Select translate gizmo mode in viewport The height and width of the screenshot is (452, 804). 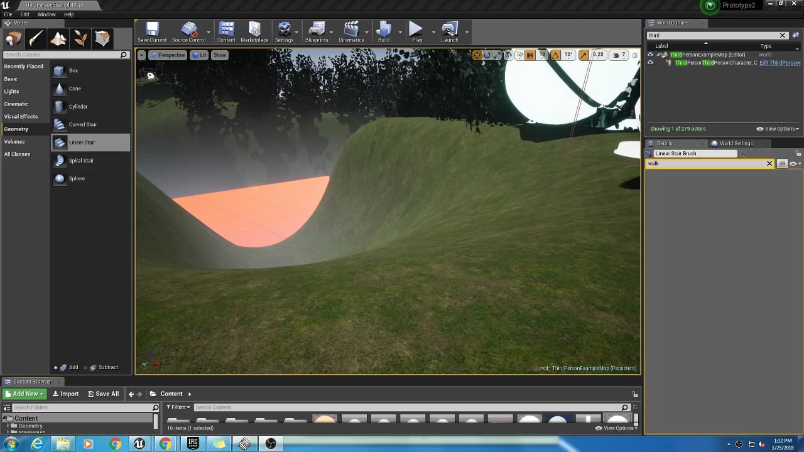coord(477,55)
